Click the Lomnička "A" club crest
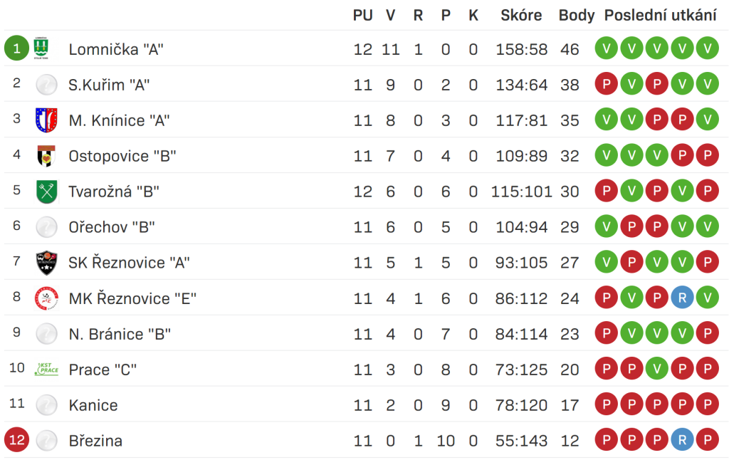Screen dimensions: 729x460 tap(41, 48)
